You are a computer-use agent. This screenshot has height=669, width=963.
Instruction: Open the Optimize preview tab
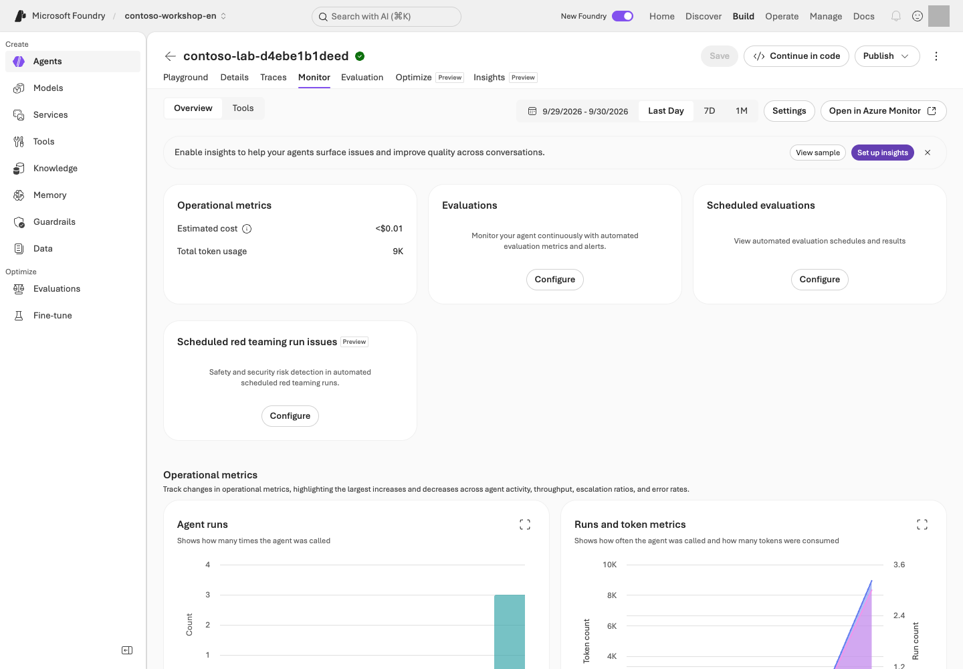[429, 78]
